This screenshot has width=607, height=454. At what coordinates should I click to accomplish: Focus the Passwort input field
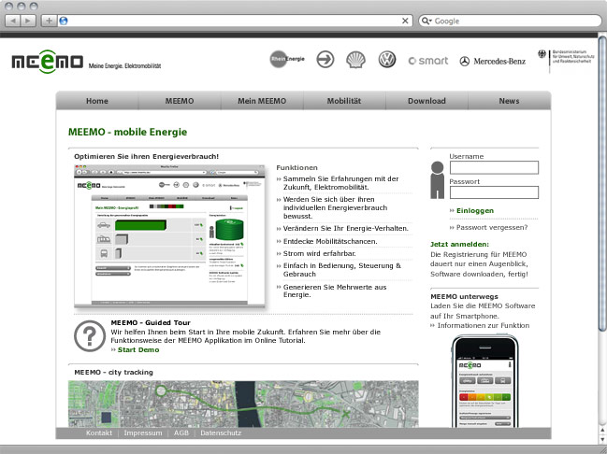[494, 192]
